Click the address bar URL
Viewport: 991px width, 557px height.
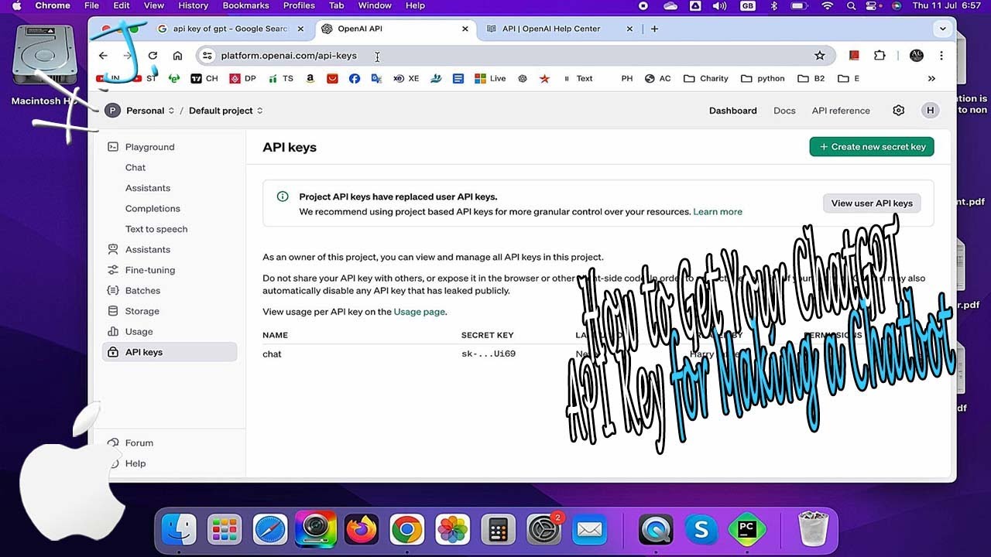point(289,56)
